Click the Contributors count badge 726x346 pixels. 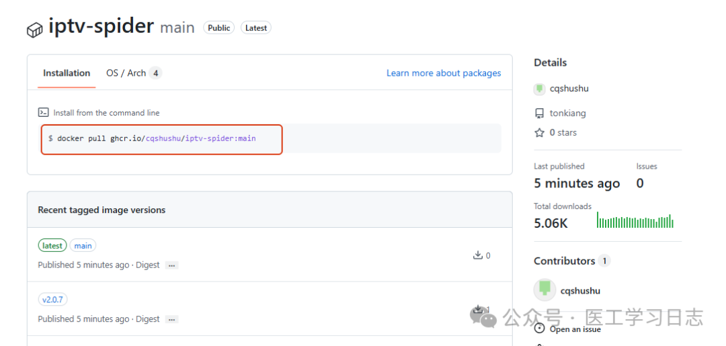coord(604,261)
